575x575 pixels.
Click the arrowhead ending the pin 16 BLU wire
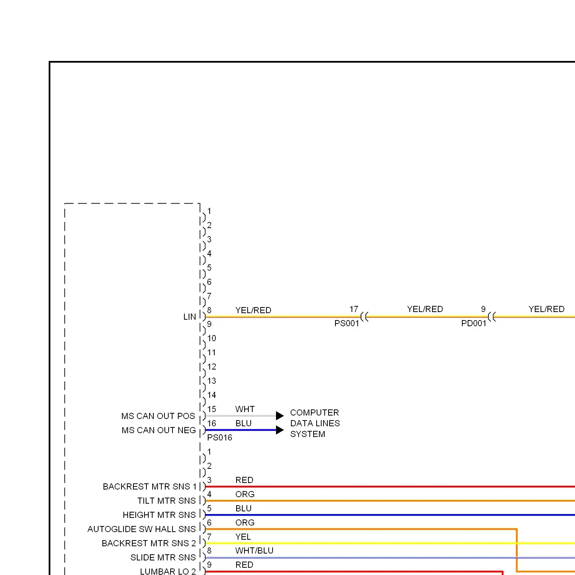coord(280,430)
